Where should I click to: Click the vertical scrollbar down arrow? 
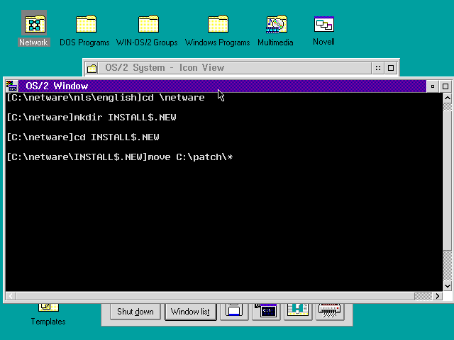(447, 285)
